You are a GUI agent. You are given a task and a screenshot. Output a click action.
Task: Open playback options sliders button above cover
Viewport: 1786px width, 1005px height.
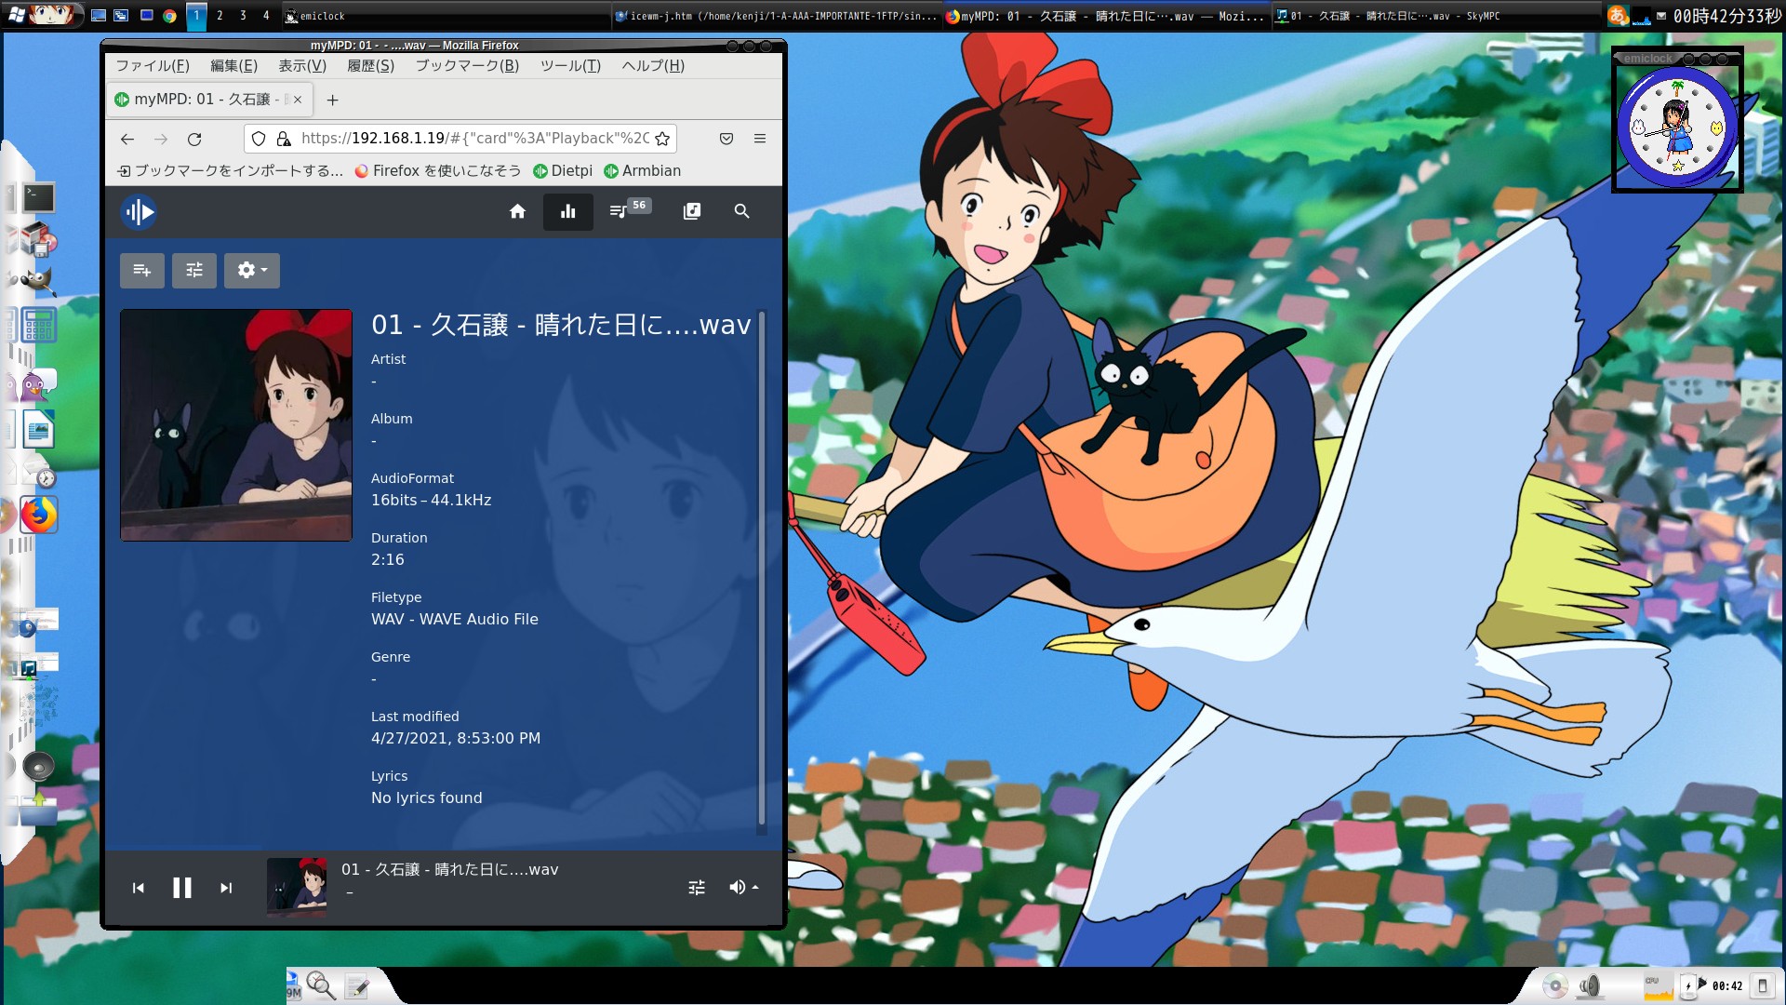(193, 270)
